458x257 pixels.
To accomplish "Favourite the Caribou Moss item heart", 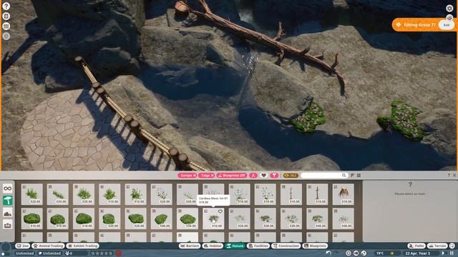I will (220, 211).
